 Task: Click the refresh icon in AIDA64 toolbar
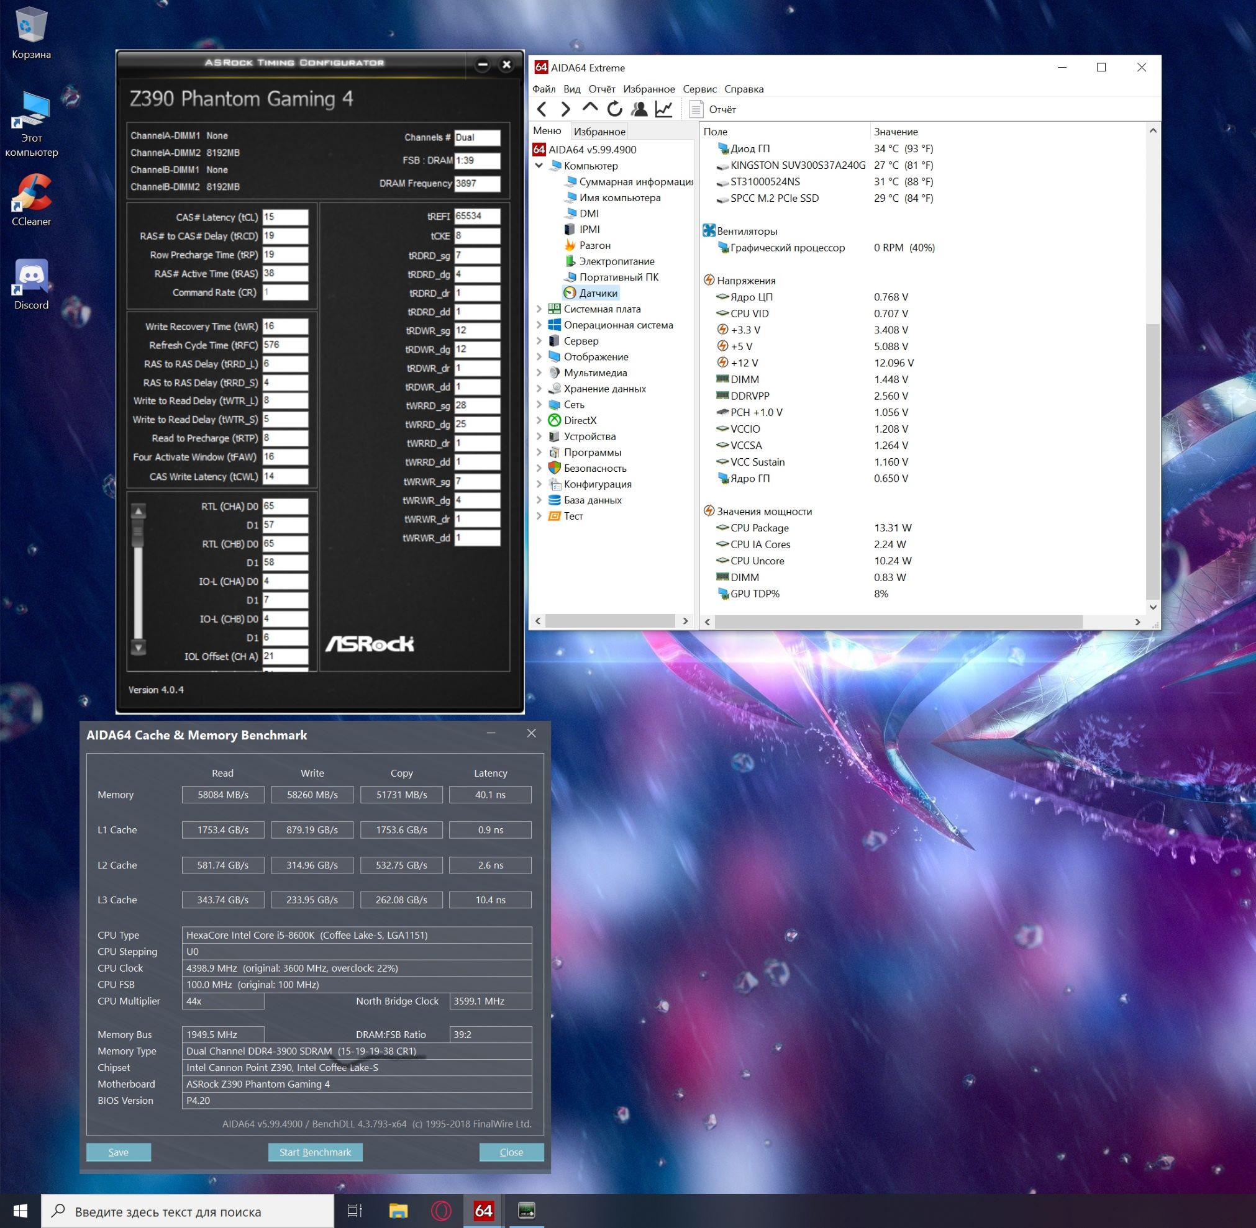(614, 109)
